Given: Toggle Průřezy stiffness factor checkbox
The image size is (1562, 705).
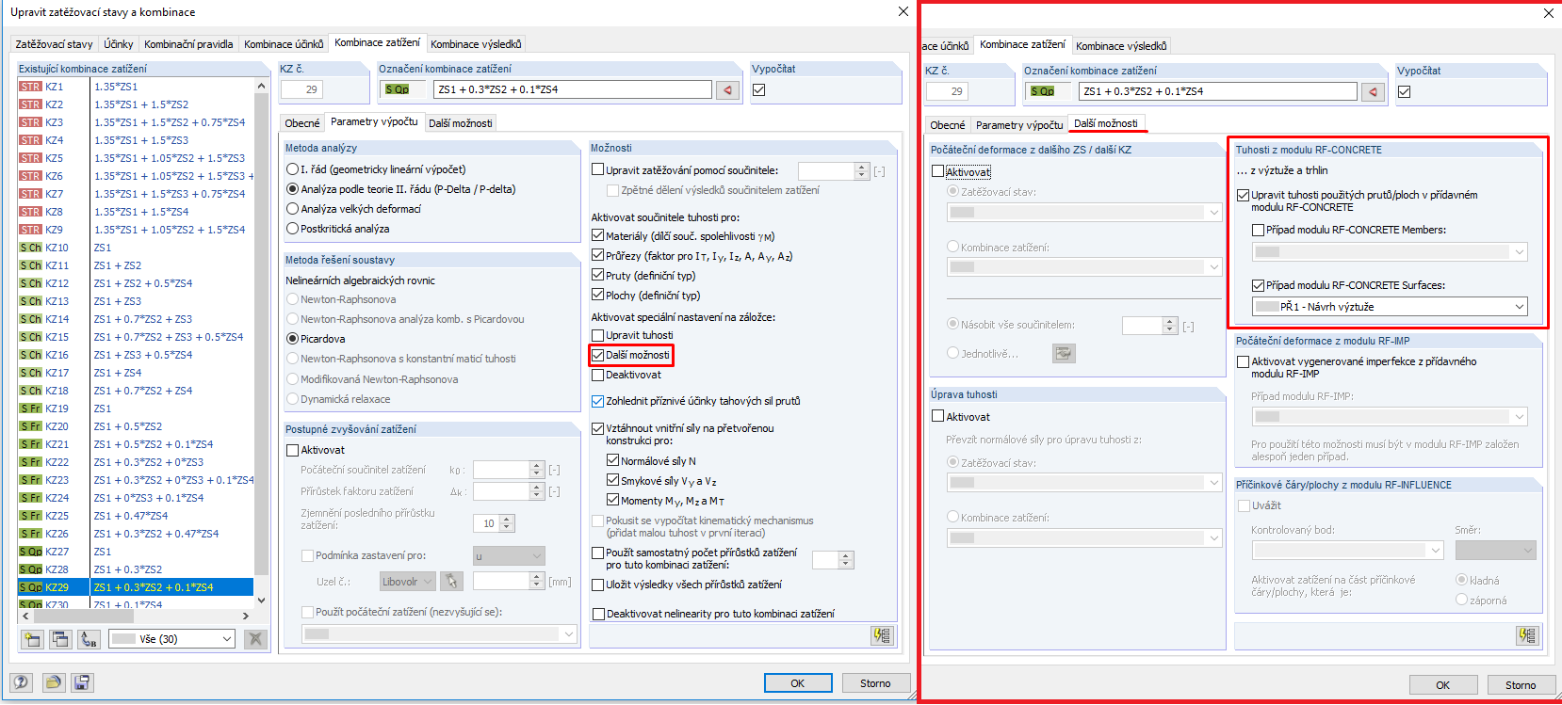Looking at the screenshot, I should [x=597, y=255].
